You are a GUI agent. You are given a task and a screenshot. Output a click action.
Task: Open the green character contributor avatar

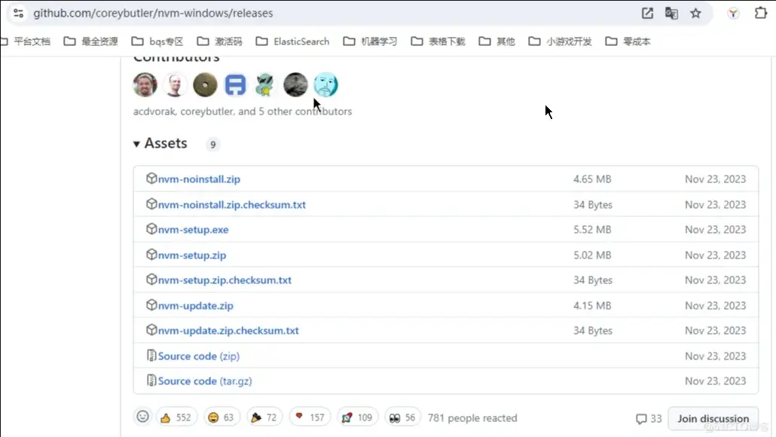pyautogui.click(x=265, y=84)
